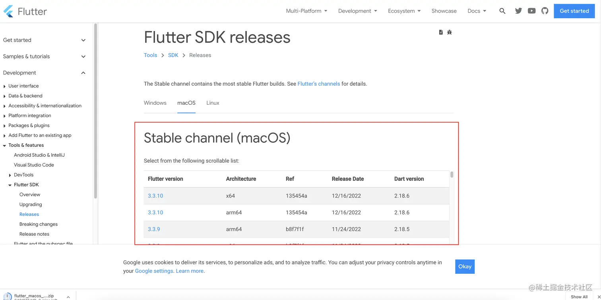
Task: Open the Docs dropdown menu
Action: pos(477,11)
